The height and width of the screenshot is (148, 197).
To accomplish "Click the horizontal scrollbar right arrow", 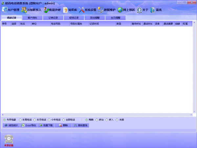I will click(x=191, y=115).
